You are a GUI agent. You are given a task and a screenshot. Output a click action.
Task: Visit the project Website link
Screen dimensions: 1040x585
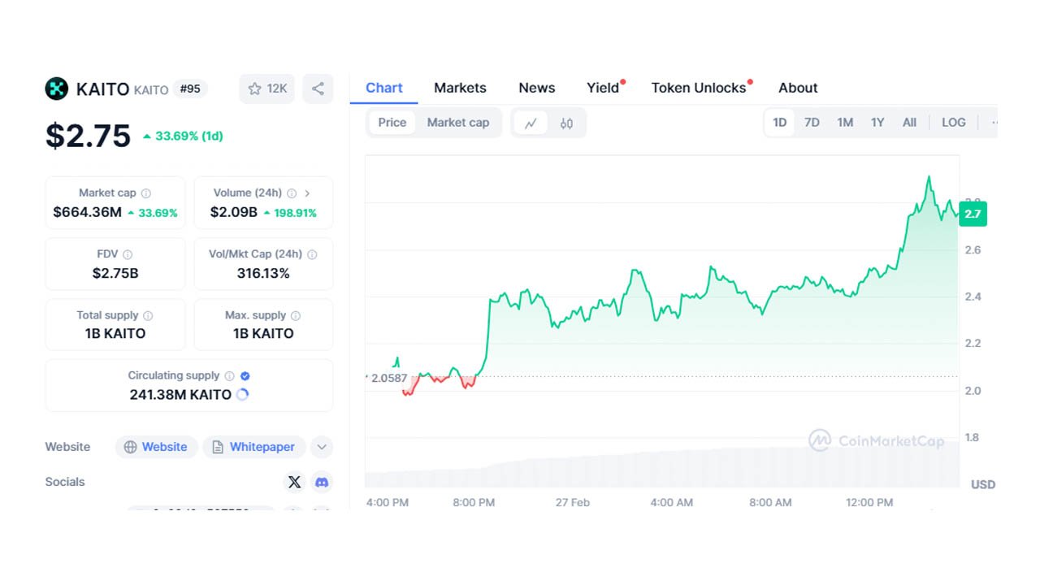[x=156, y=447]
